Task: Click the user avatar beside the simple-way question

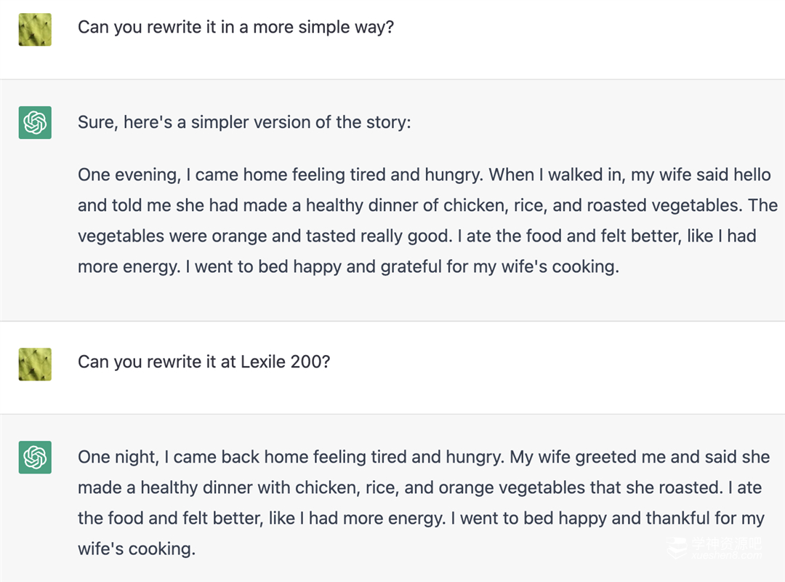Action: [35, 30]
